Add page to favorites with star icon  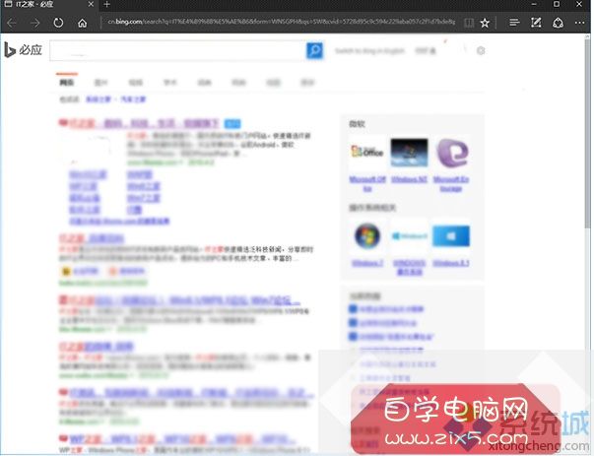[485, 23]
